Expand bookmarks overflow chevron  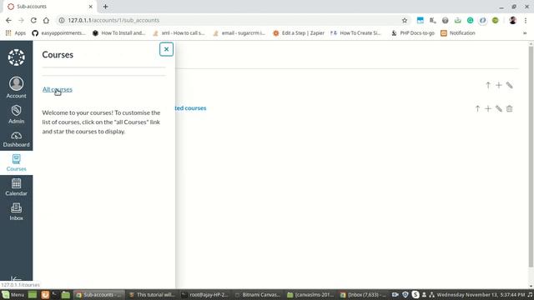[x=525, y=33]
